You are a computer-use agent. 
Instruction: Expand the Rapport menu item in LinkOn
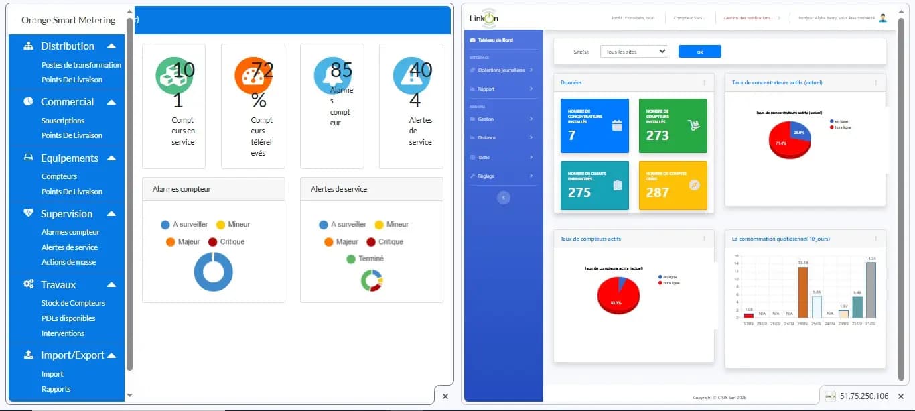(x=503, y=89)
